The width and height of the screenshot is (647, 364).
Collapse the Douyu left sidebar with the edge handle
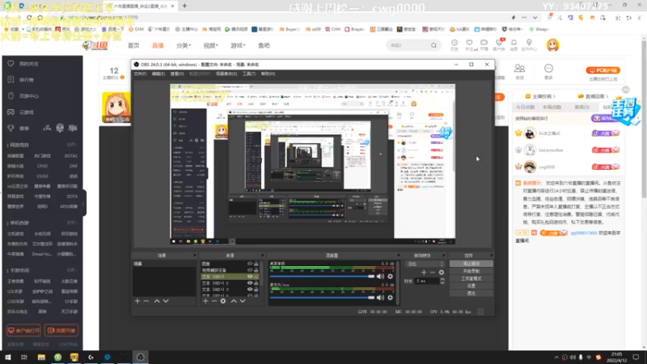tap(84, 203)
